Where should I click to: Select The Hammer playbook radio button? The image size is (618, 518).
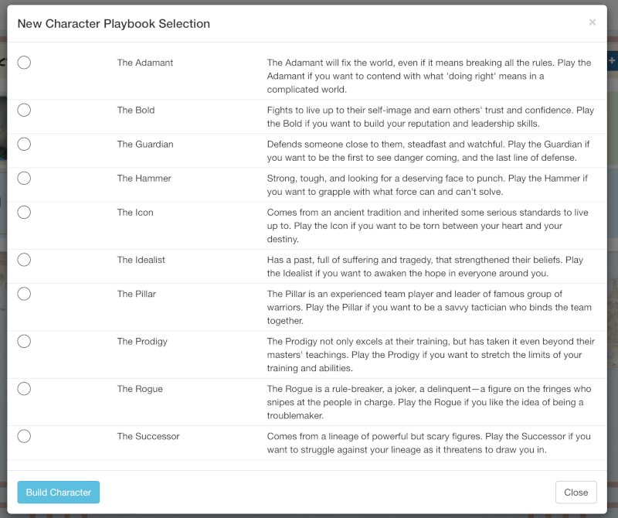tap(23, 178)
